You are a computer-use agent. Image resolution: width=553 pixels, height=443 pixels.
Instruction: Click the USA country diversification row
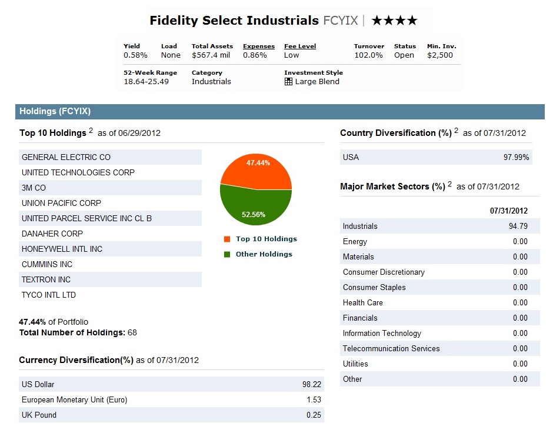tap(436, 157)
